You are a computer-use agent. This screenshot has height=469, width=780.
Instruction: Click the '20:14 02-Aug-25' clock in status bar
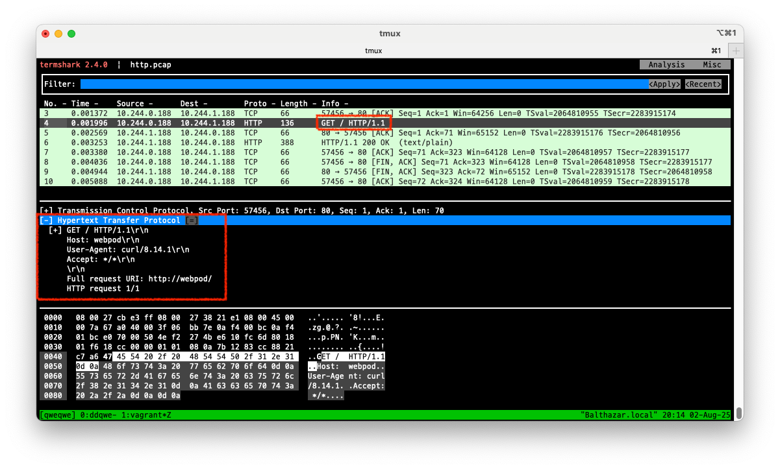click(696, 415)
